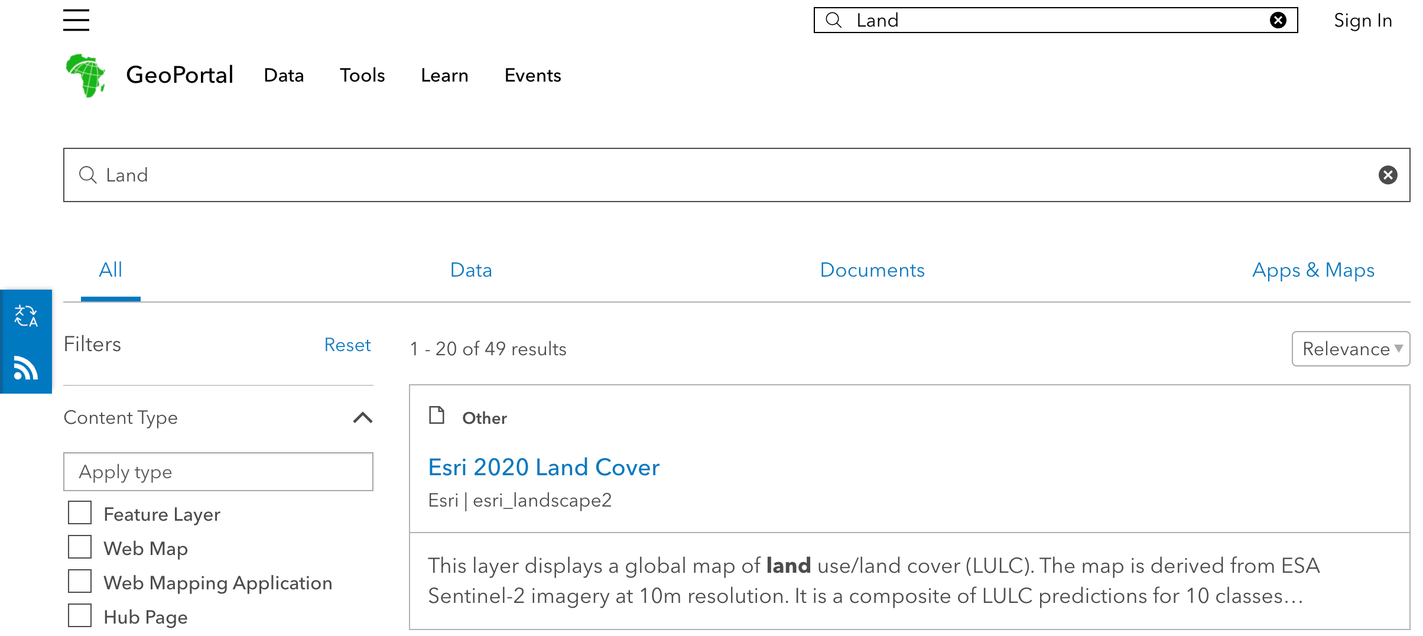Viewport: 1423px width, 636px height.
Task: Clear the top header search field
Action: pos(1278,20)
